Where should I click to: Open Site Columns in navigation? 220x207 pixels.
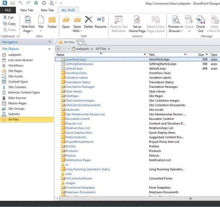pyautogui.click(x=17, y=87)
